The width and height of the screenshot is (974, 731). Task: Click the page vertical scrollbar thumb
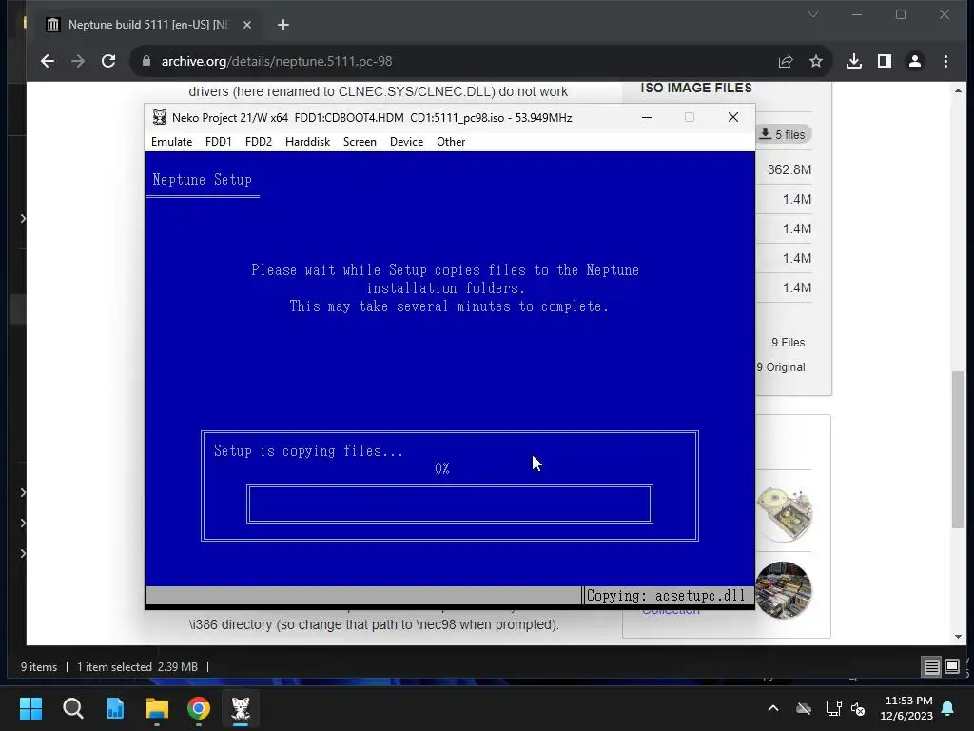tap(959, 449)
